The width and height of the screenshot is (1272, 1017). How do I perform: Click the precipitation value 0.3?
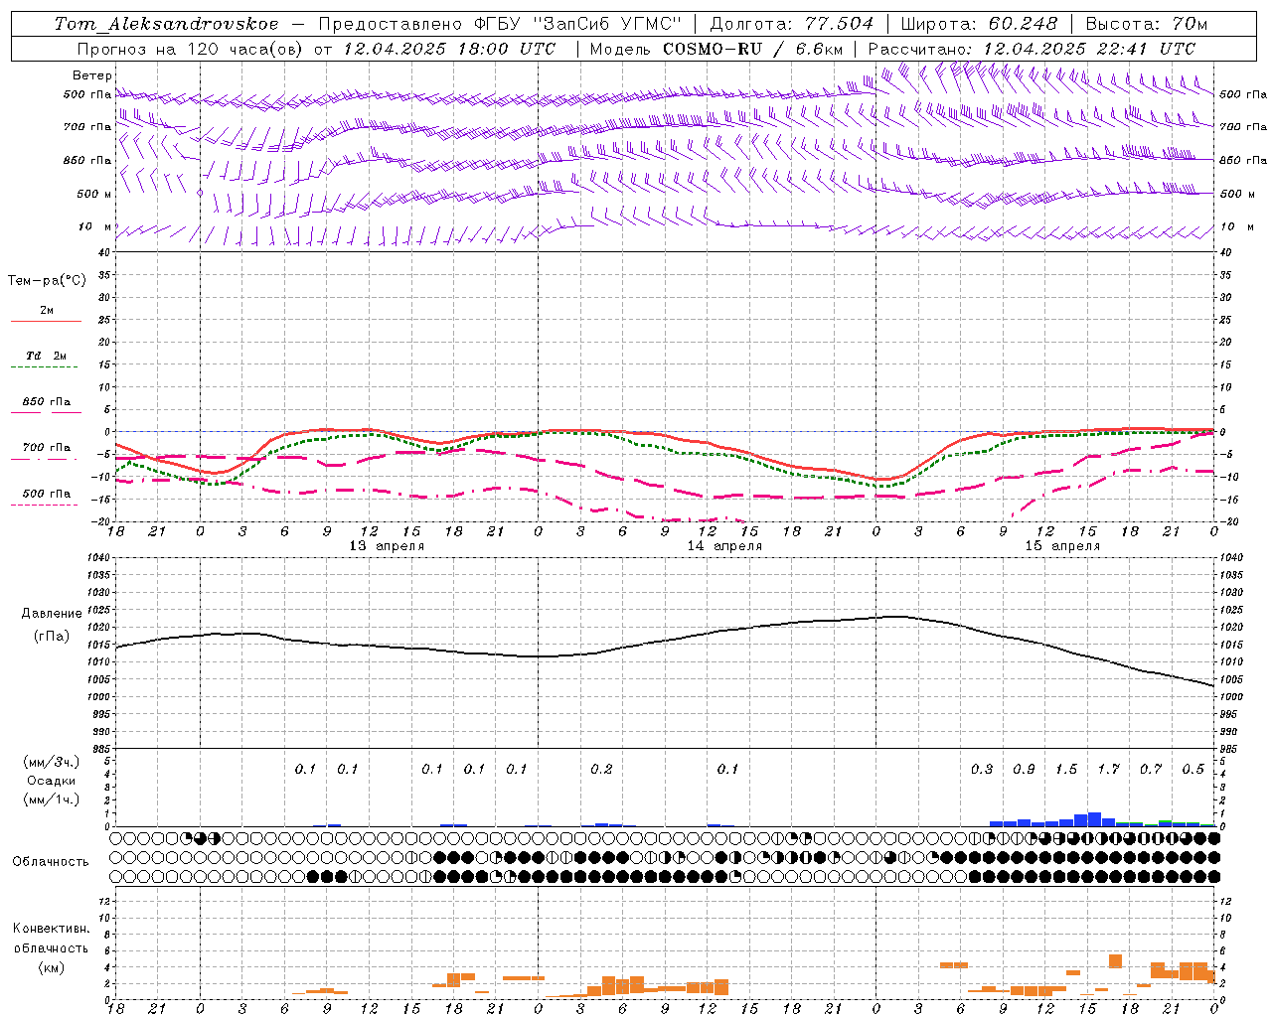point(982,769)
